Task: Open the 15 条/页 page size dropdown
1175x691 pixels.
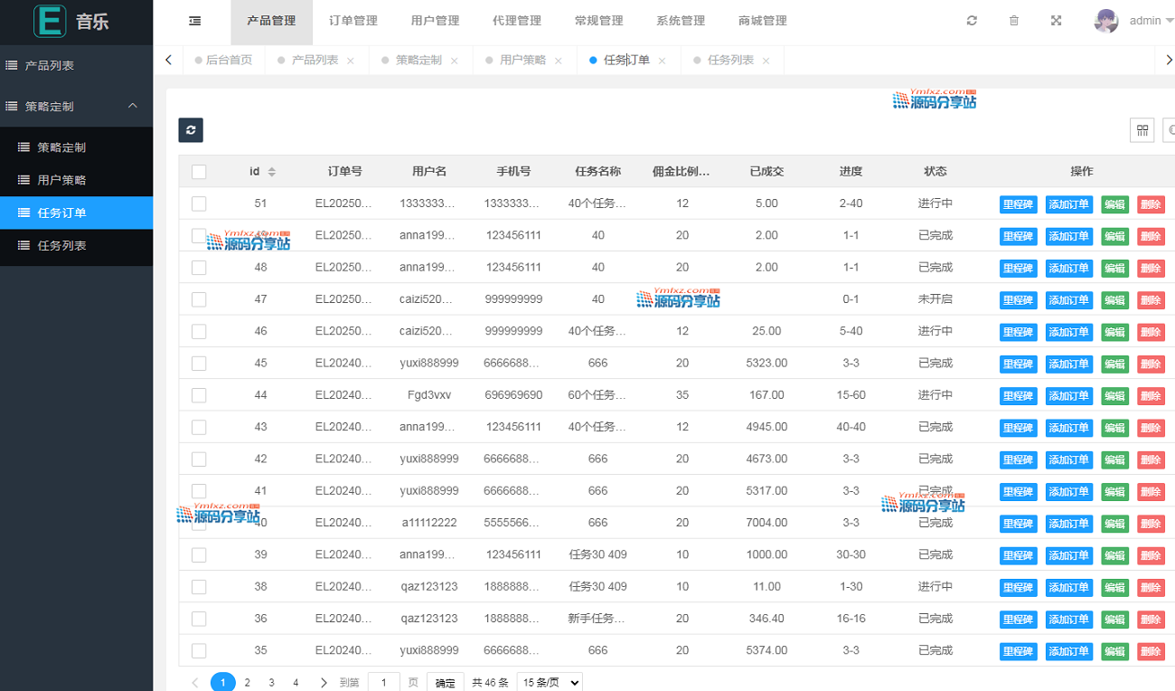Action: point(549,683)
